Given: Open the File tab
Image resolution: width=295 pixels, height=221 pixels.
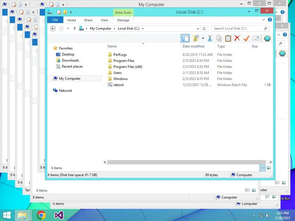Looking at the screenshot, I should click(55, 20).
